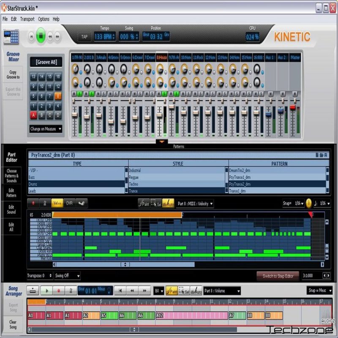Image resolution: width=338 pixels, height=338 pixels.
Task: Mute the Aux 1 channel
Action: pos(270,93)
